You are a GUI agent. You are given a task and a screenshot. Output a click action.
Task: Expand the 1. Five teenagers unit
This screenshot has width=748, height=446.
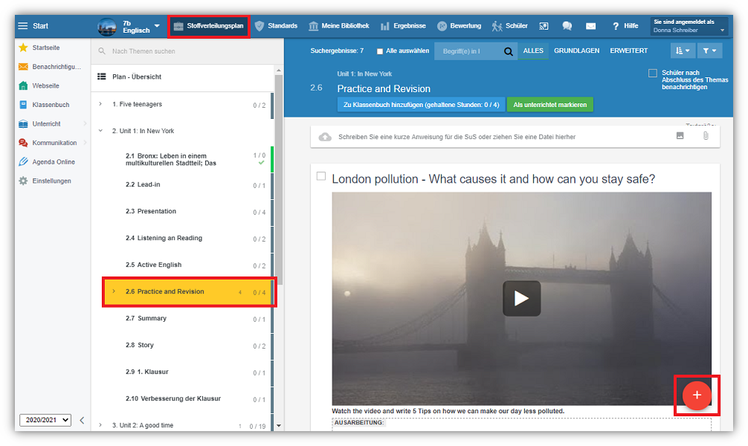[100, 104]
